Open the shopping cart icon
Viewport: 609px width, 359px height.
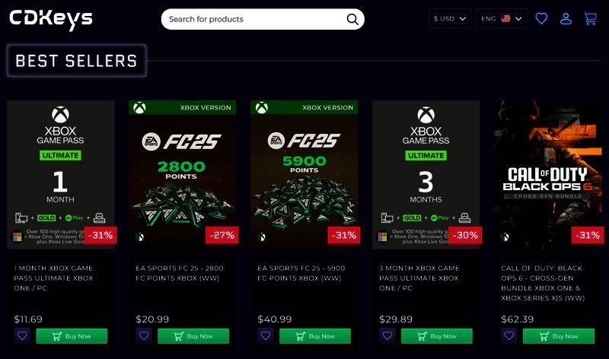(590, 19)
